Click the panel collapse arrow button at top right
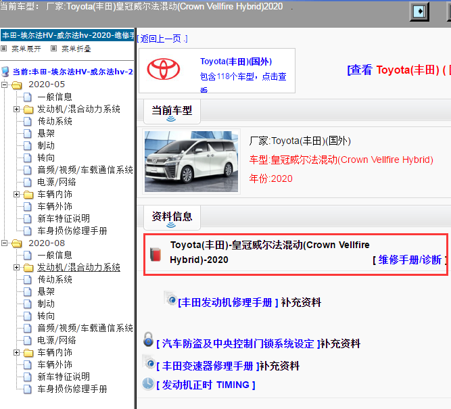 [419, 11]
